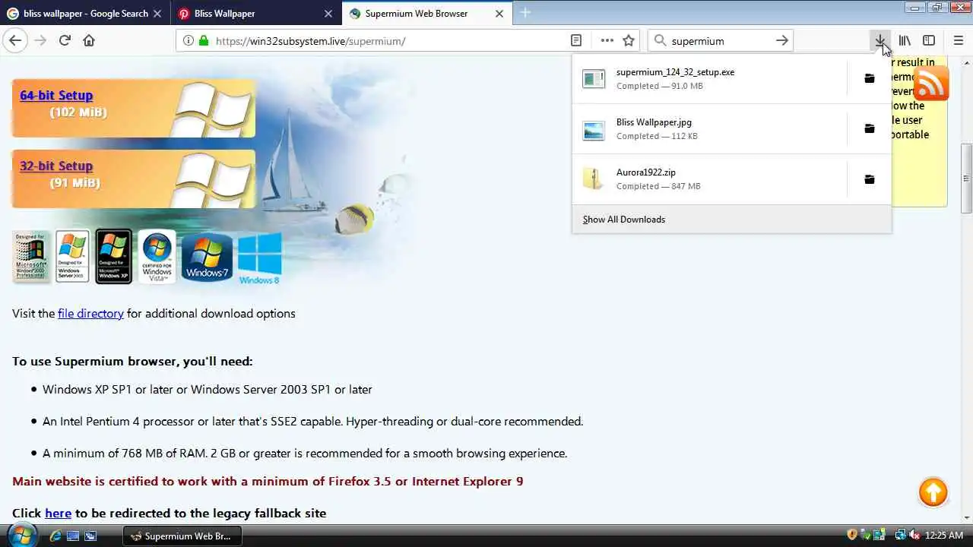
Task: Open a new tab
Action: 525,13
